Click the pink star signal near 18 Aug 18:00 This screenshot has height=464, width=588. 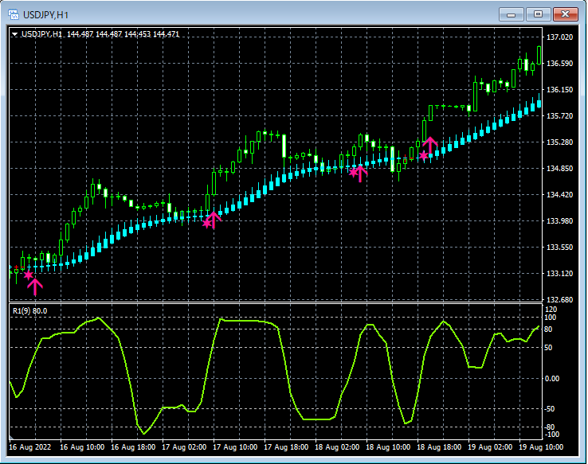point(423,155)
